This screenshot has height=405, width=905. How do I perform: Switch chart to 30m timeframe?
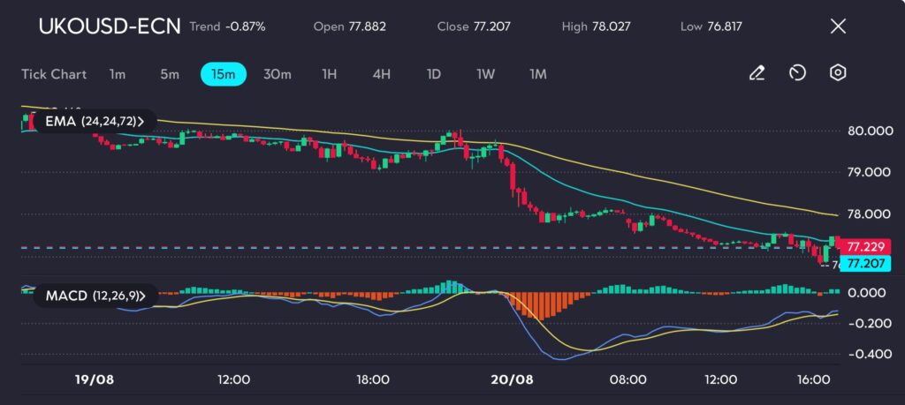(x=277, y=74)
